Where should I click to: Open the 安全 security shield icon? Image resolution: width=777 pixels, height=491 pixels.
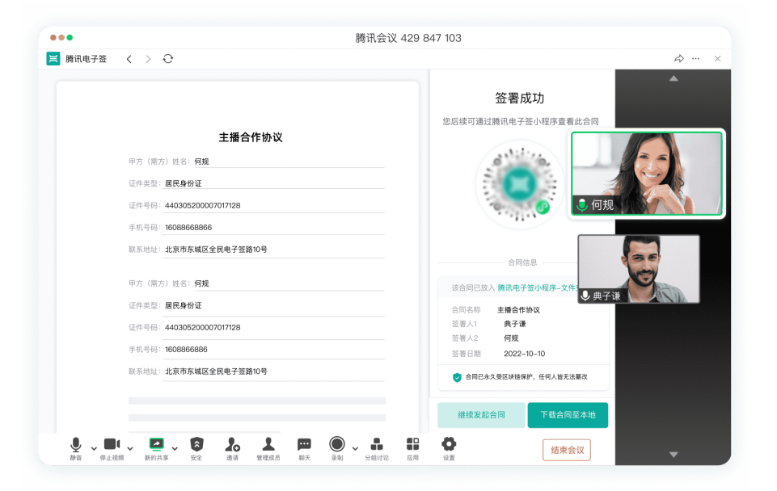pos(196,445)
